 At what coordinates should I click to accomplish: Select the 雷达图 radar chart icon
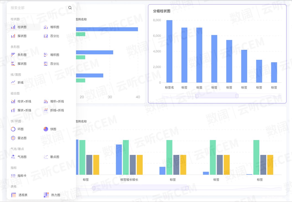[x=13, y=138]
